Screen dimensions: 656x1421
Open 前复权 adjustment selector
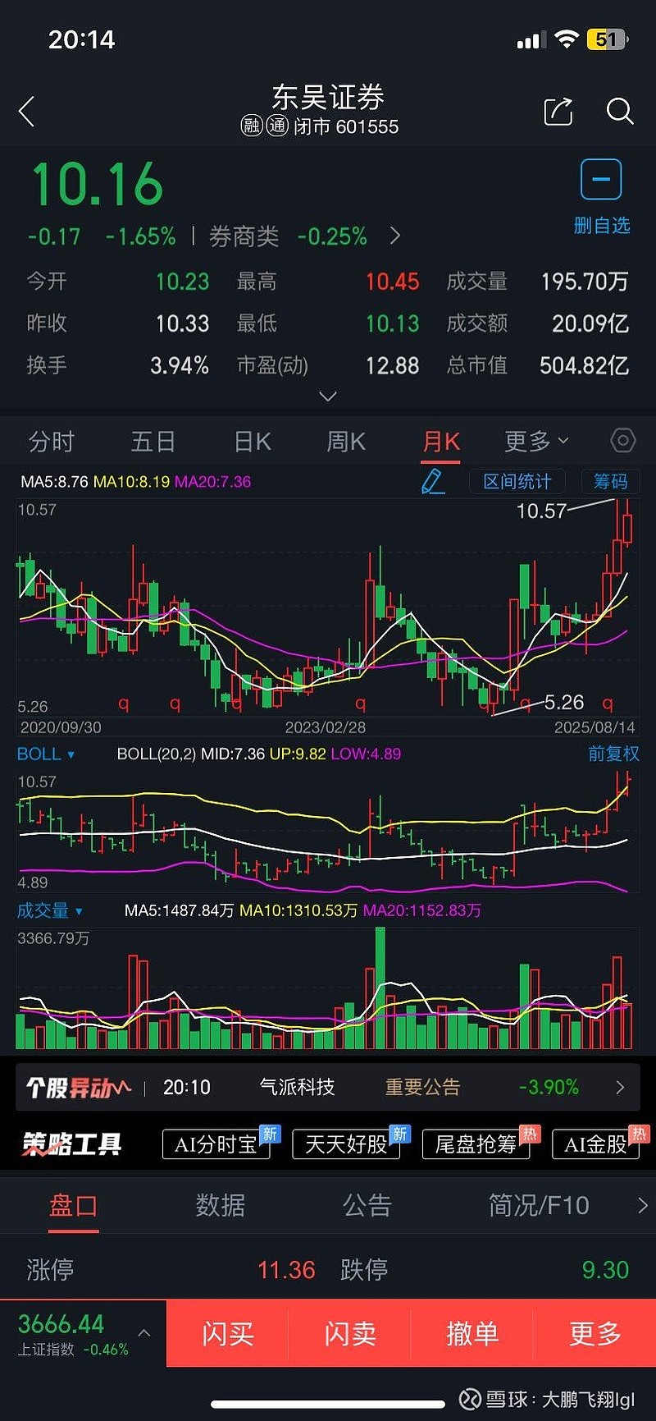tap(613, 754)
